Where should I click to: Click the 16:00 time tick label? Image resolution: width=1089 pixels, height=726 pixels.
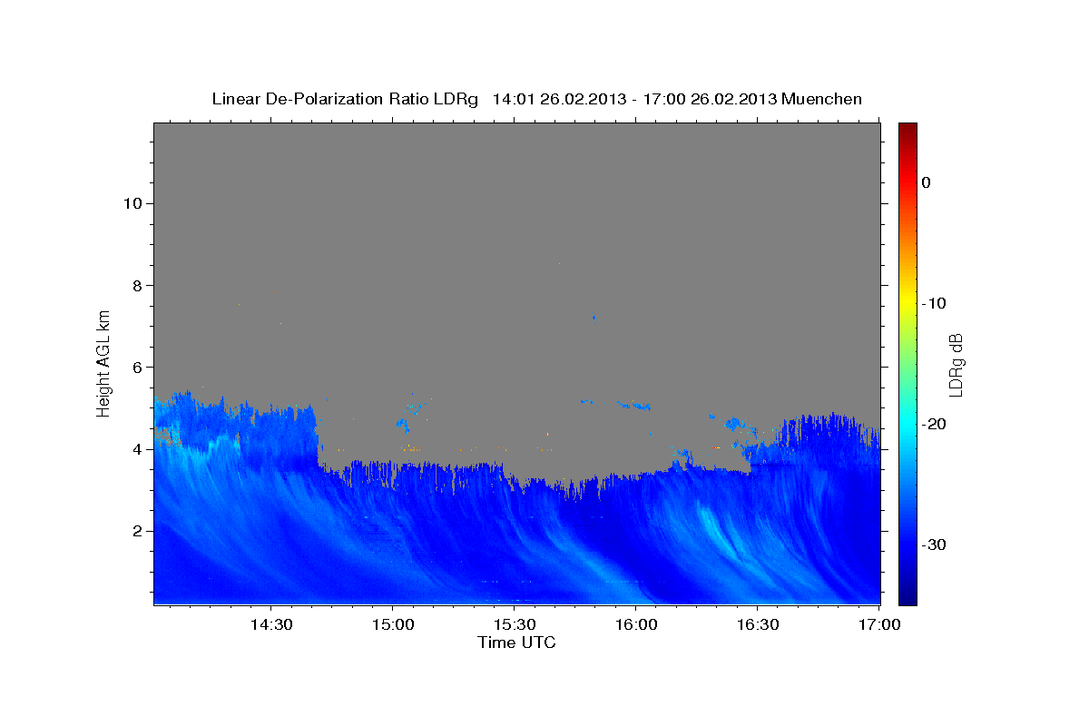(x=636, y=625)
